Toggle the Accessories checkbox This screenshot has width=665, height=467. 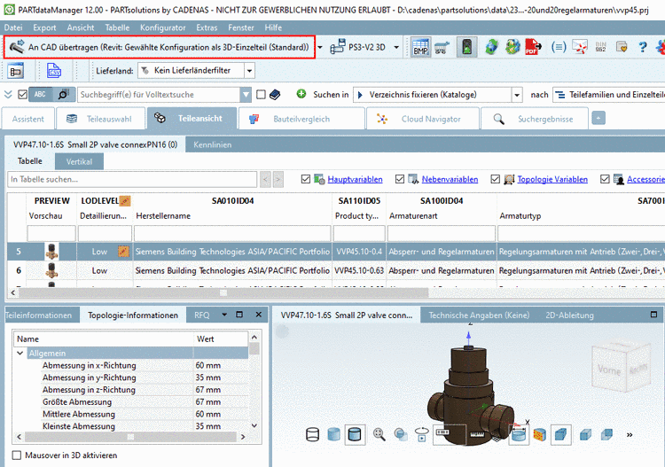(606, 179)
